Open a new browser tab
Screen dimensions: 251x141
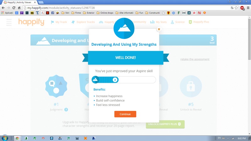41,3
